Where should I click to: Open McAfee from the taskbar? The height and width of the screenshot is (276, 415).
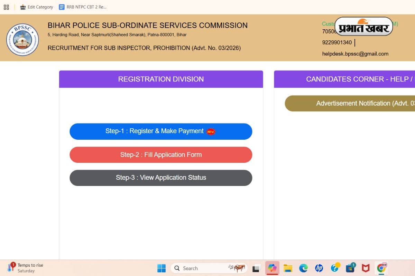click(x=366, y=268)
